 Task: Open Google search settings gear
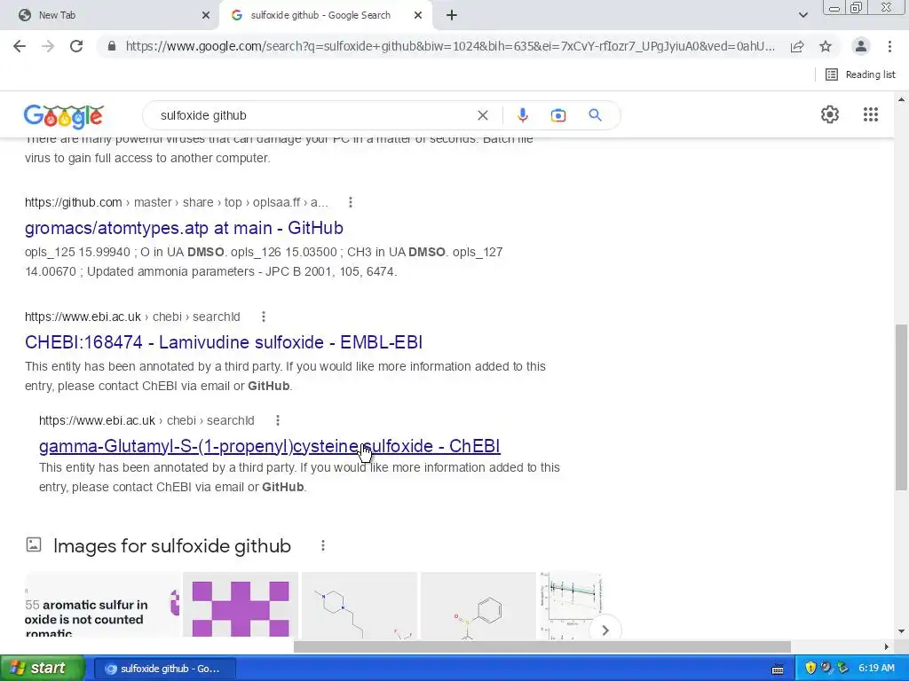[830, 114]
